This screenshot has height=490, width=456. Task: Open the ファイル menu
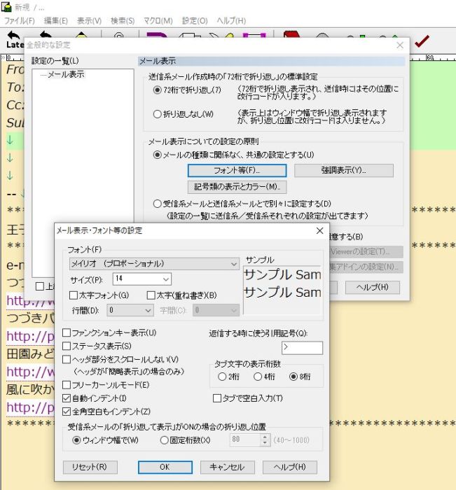pyautogui.click(x=20, y=21)
